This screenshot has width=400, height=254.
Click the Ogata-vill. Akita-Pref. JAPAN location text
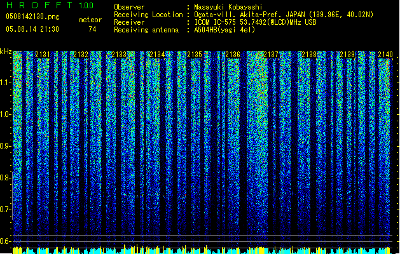284,15
